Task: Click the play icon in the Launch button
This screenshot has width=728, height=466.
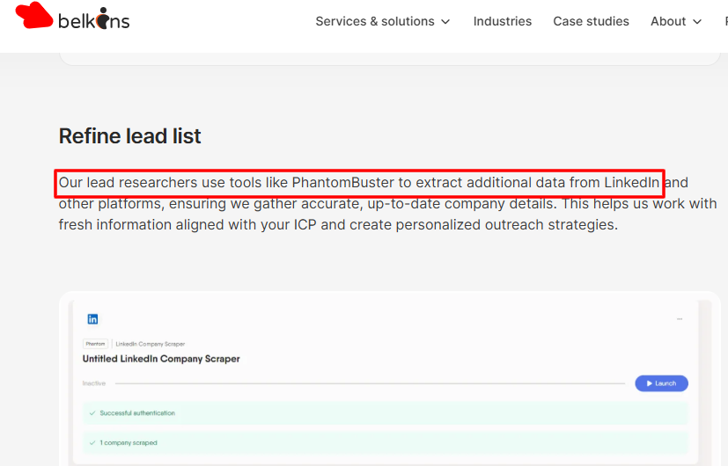Action: [649, 383]
